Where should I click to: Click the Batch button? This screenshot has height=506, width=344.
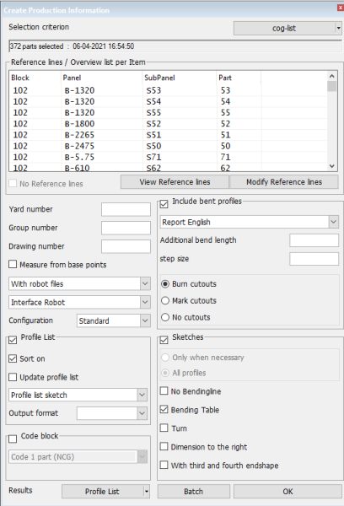coord(194,492)
